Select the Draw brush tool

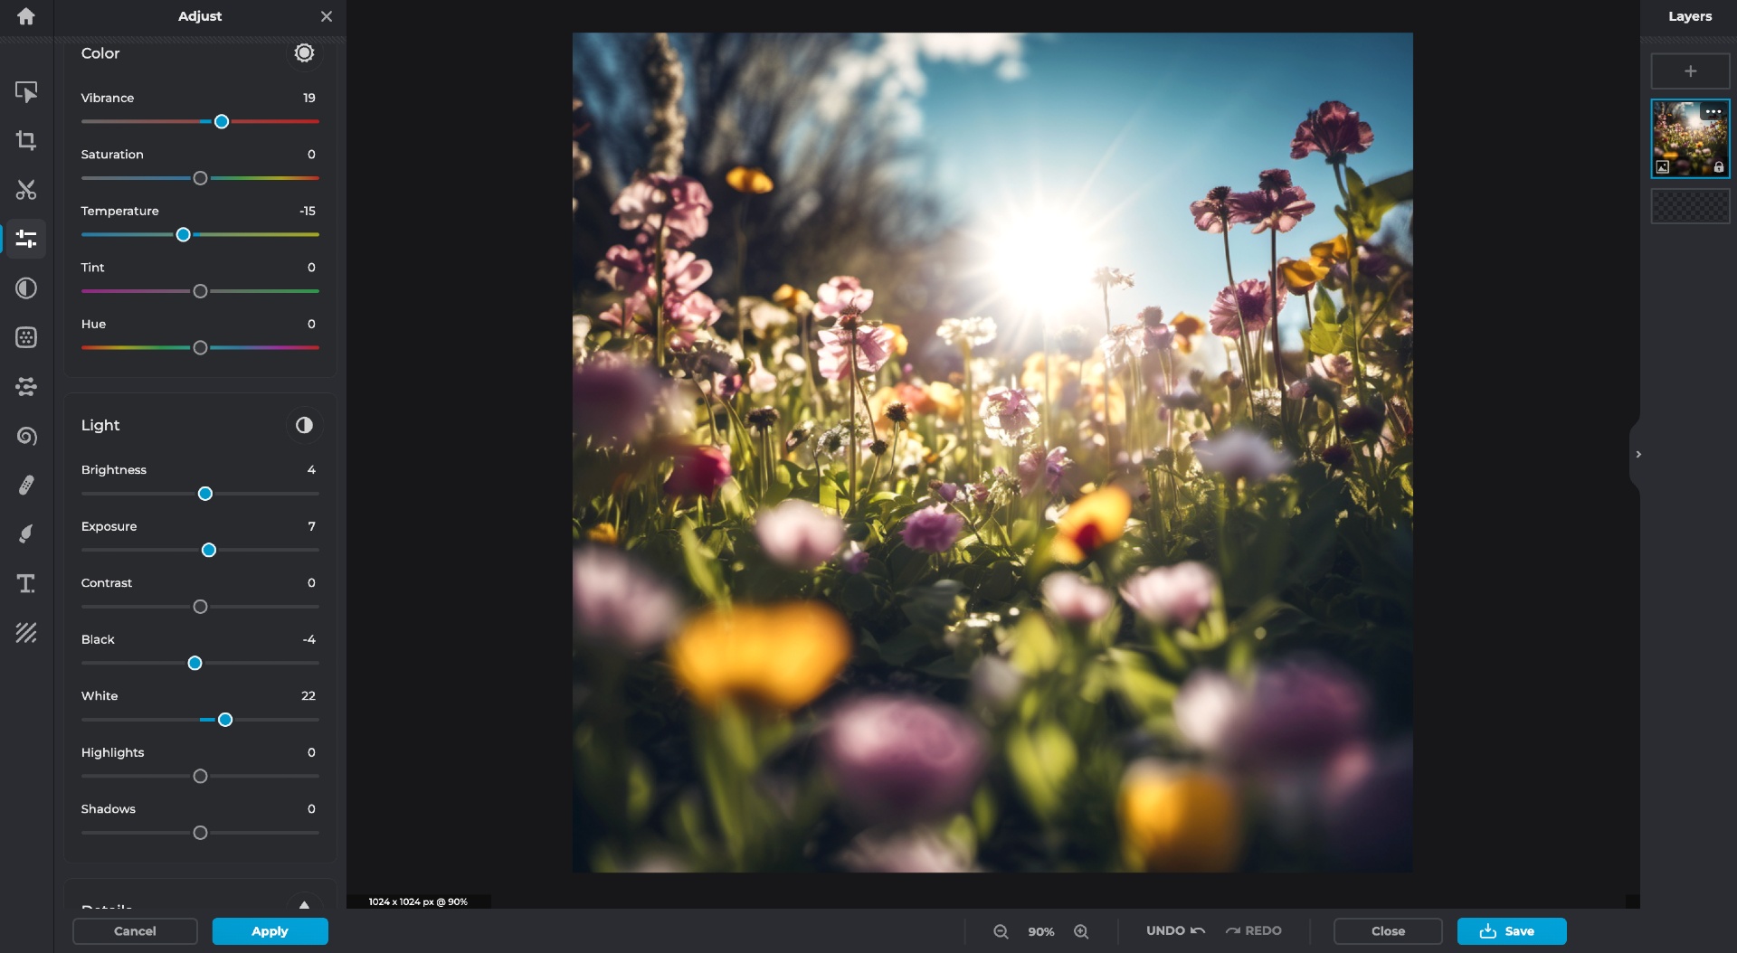click(26, 534)
